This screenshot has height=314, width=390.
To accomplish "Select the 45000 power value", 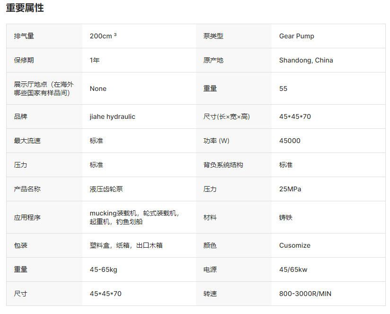I will tap(290, 141).
